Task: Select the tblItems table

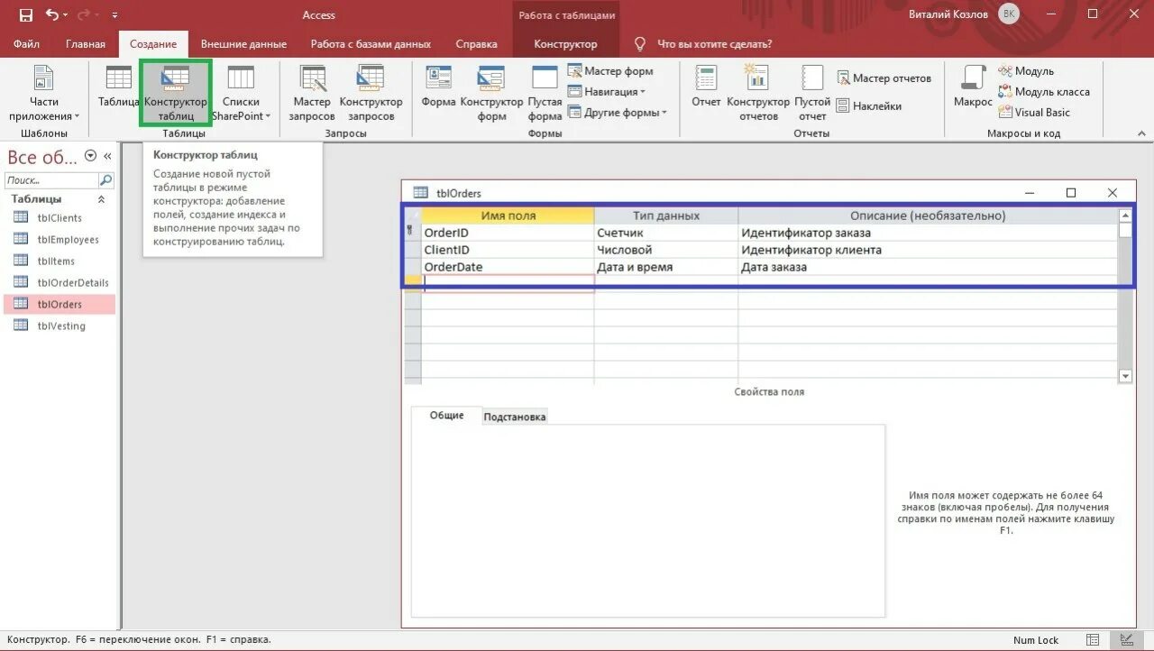Action: click(60, 261)
